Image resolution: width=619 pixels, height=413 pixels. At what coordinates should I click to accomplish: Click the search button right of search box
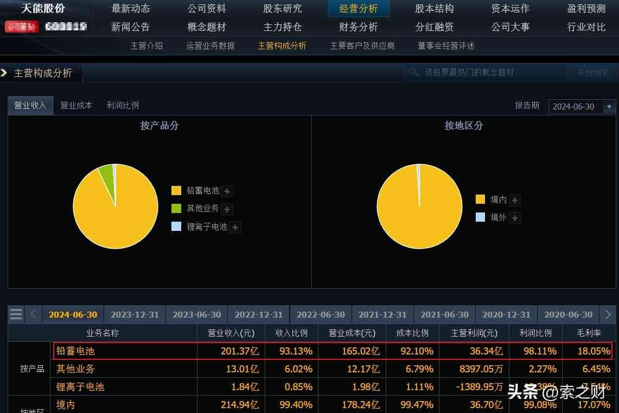592,73
